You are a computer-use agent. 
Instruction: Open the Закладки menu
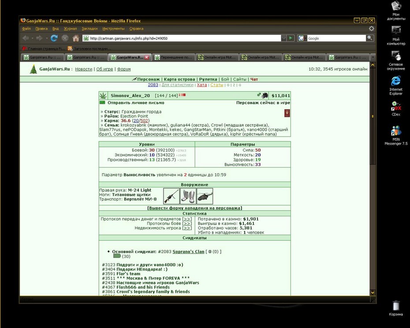pos(89,29)
